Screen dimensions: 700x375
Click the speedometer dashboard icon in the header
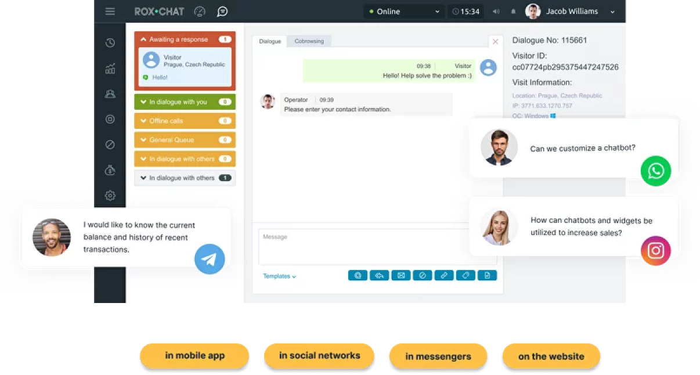tap(200, 12)
